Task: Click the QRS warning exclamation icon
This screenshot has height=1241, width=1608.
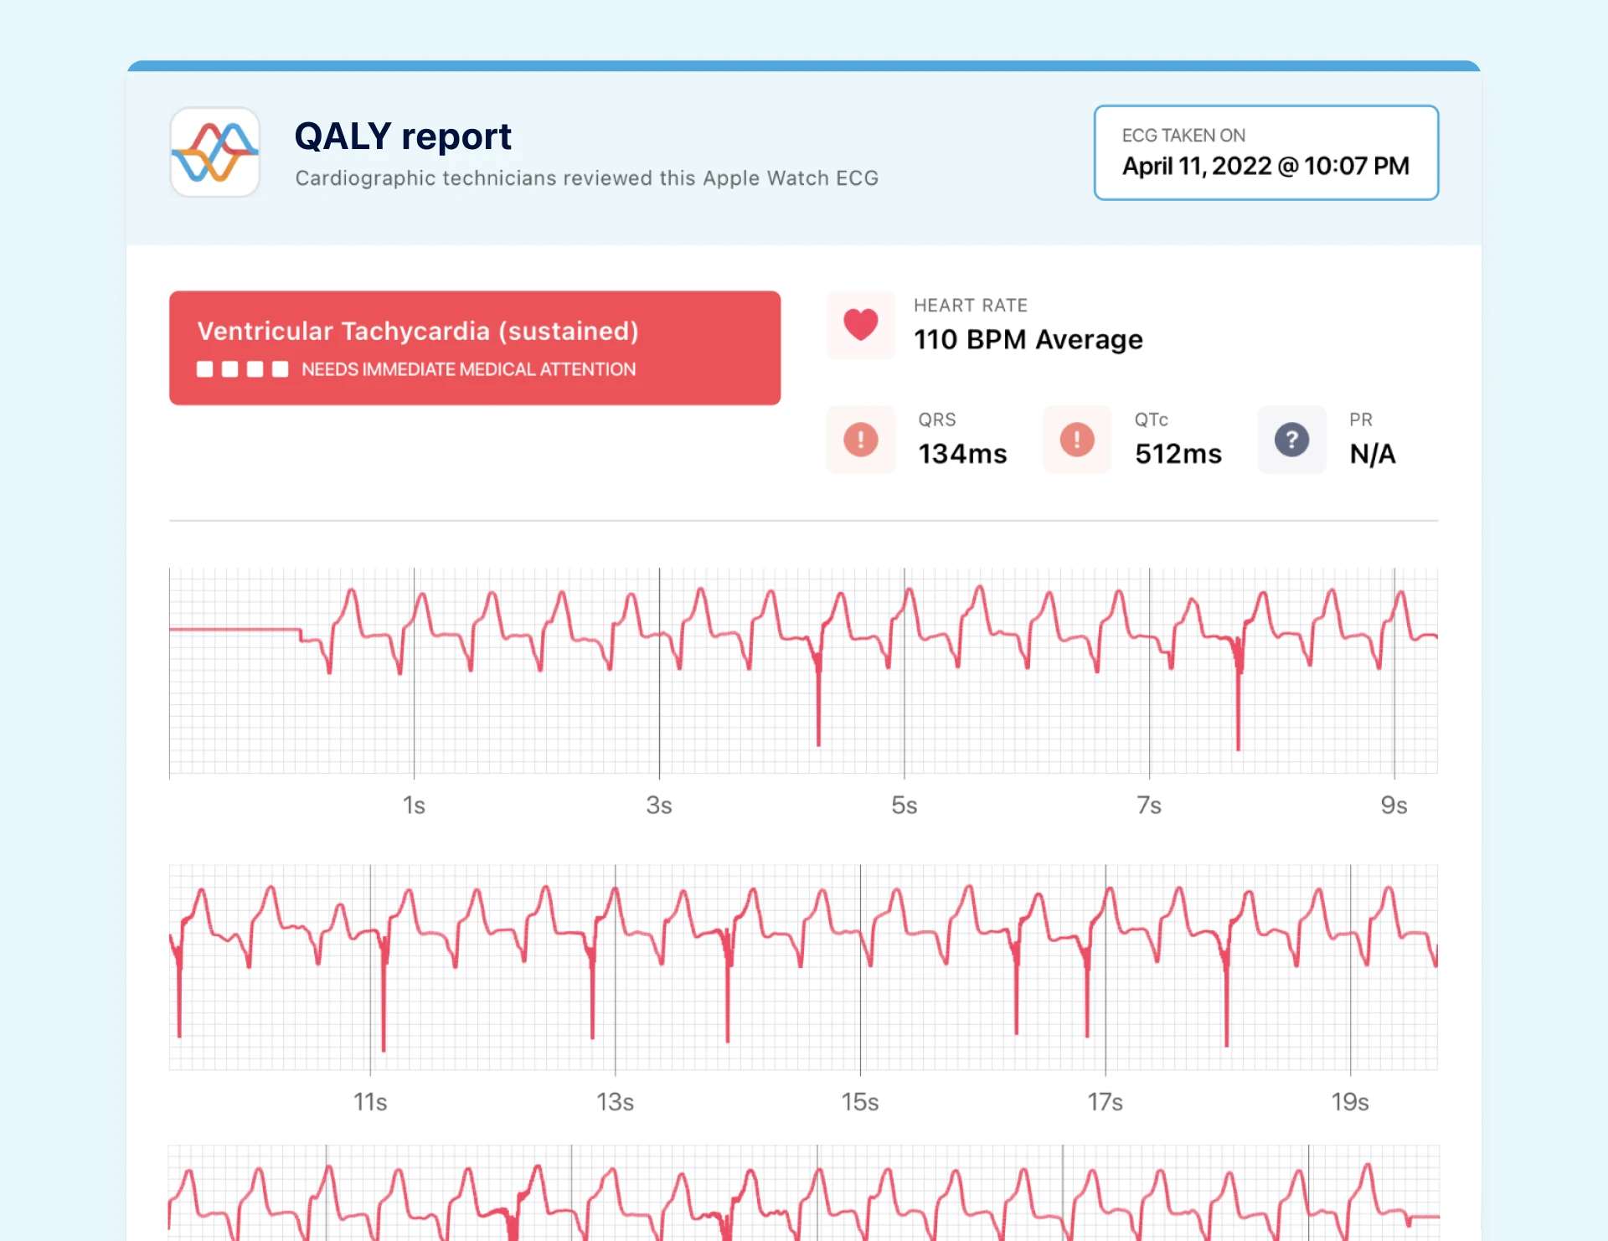Action: click(860, 439)
